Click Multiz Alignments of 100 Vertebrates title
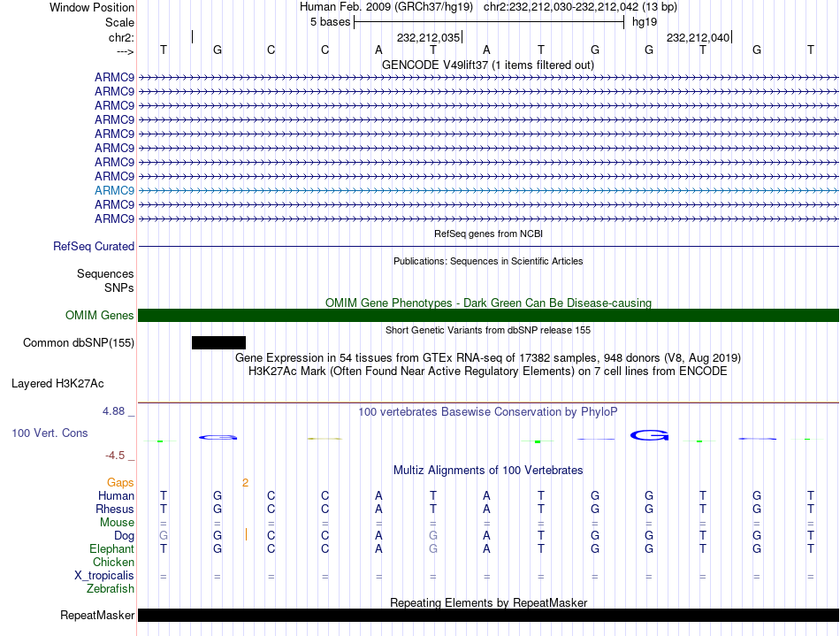This screenshot has height=636, width=840. pyautogui.click(x=488, y=471)
